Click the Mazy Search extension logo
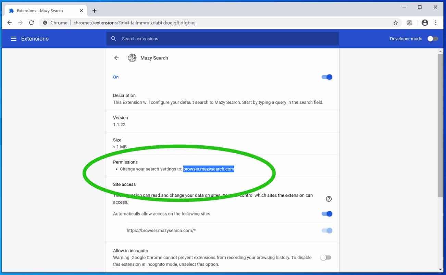Viewport: 446px width, 275px height. (x=132, y=58)
